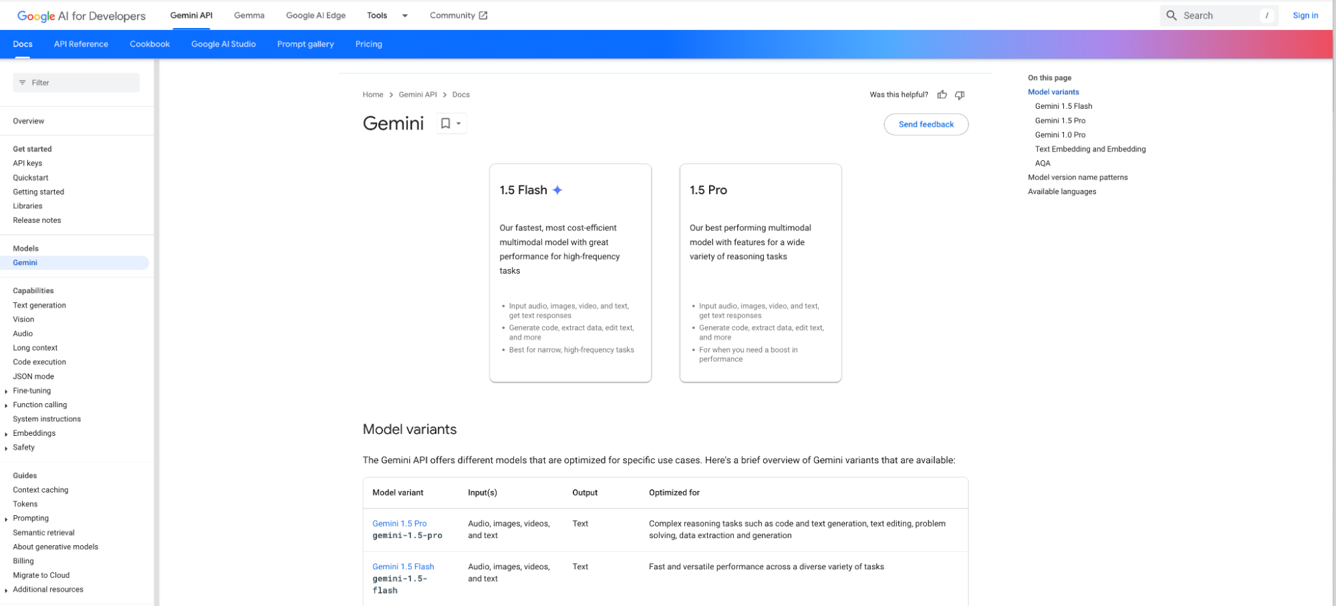1336x606 pixels.
Task: Click the thumbs down not helpful icon
Action: coord(960,95)
